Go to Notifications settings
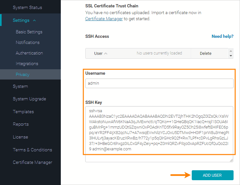Viewport: 240px width, 185px height. point(28,43)
